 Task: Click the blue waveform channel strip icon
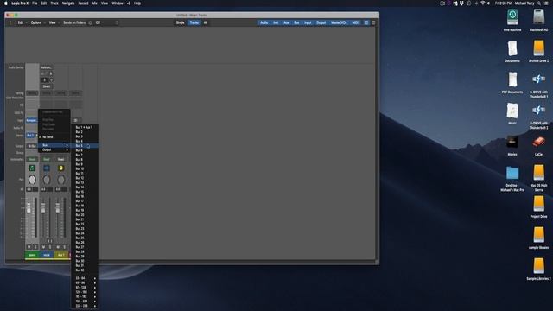point(47,168)
